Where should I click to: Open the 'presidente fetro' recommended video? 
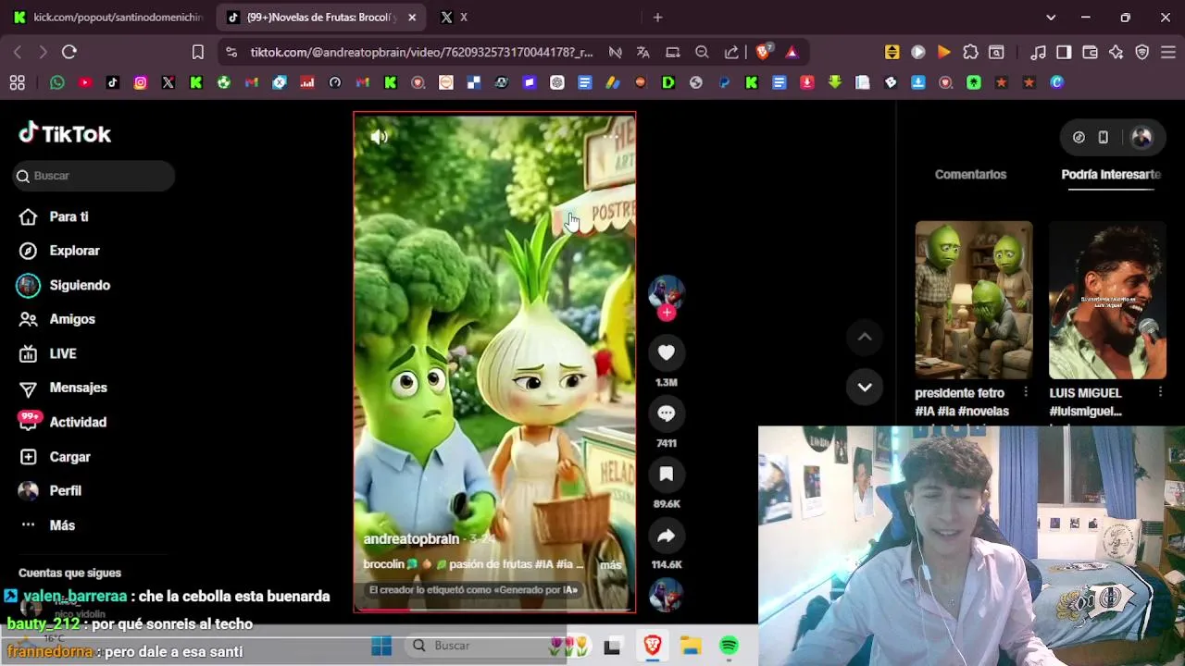(x=974, y=300)
